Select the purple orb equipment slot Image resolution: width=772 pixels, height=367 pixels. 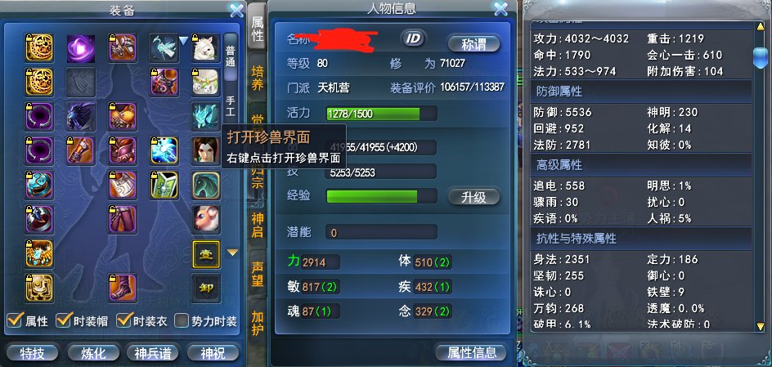click(80, 48)
